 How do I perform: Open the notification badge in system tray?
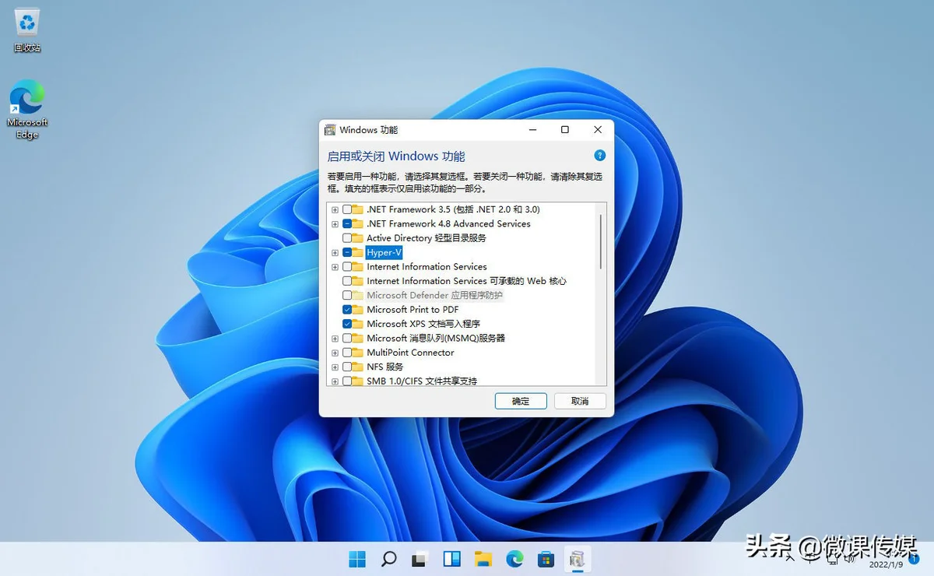[x=913, y=558]
